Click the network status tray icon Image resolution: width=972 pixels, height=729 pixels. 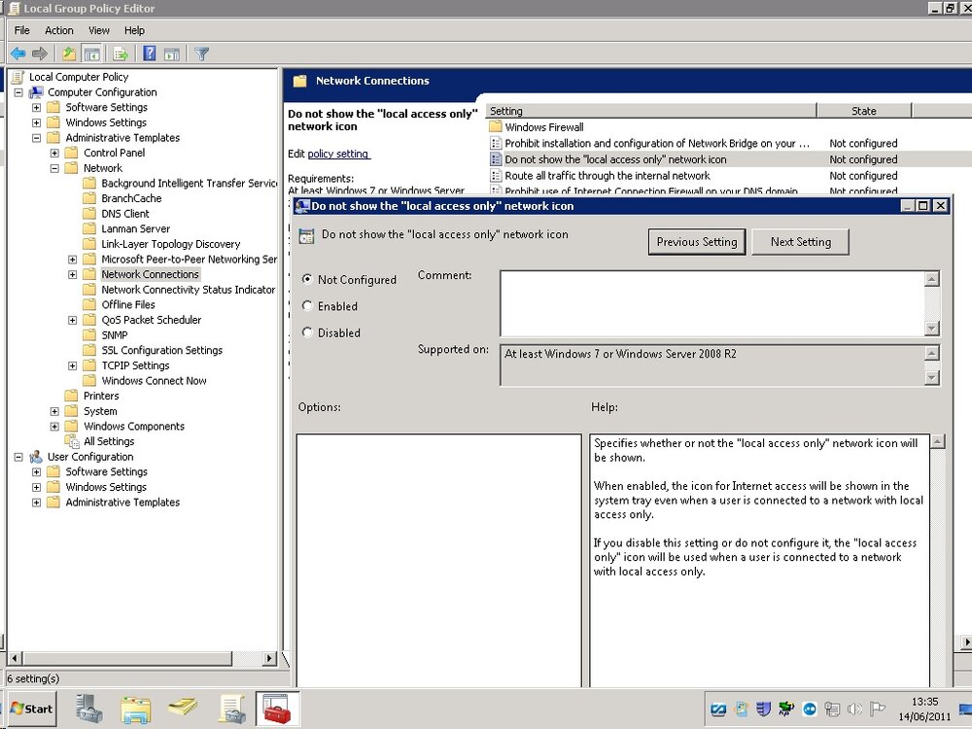click(832, 709)
